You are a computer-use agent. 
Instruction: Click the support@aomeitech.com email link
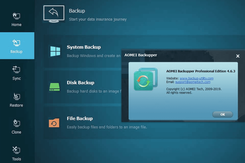(193, 82)
